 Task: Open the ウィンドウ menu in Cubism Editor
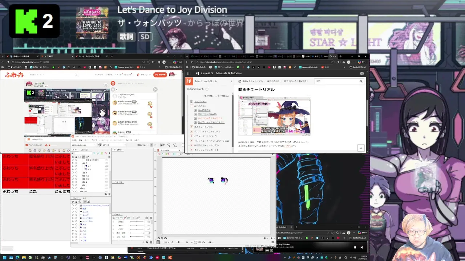129,140
